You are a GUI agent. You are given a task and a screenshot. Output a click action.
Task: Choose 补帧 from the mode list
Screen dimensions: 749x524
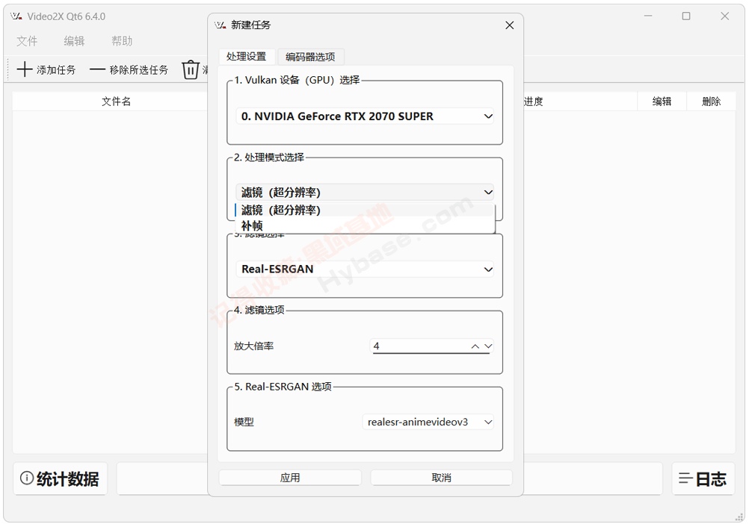point(365,225)
